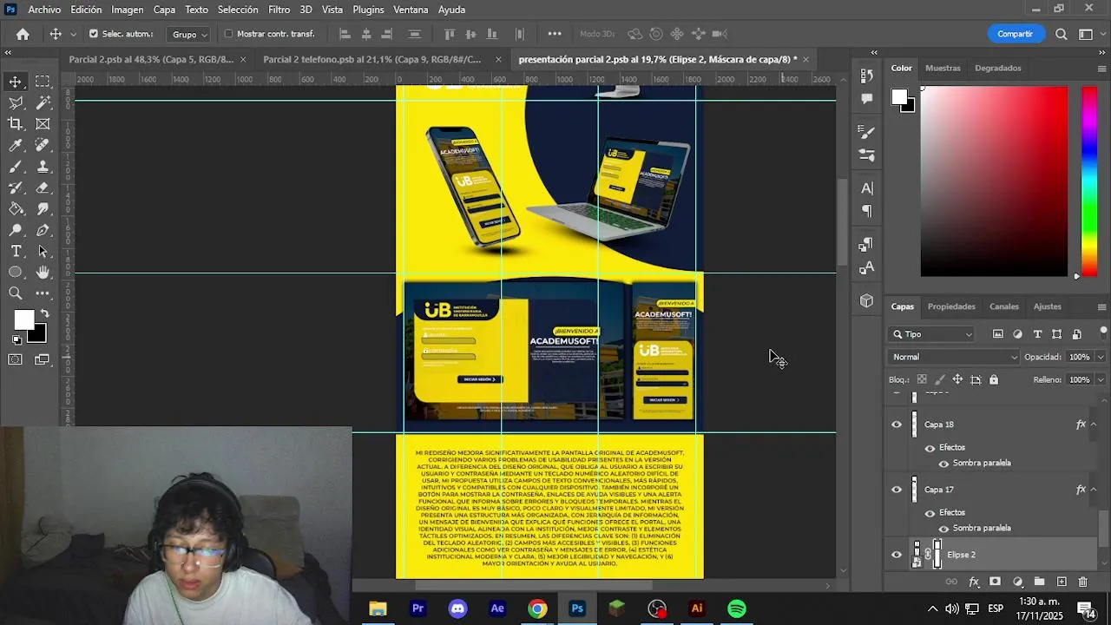
Task: Open the Capa menu
Action: point(164,10)
